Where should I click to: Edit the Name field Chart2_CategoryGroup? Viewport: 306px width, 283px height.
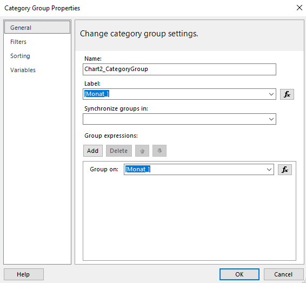179,69
